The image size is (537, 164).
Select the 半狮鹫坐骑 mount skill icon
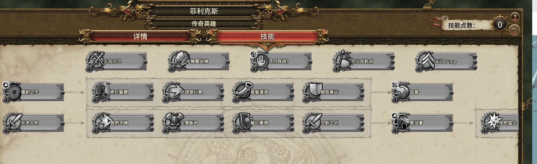coord(178,60)
